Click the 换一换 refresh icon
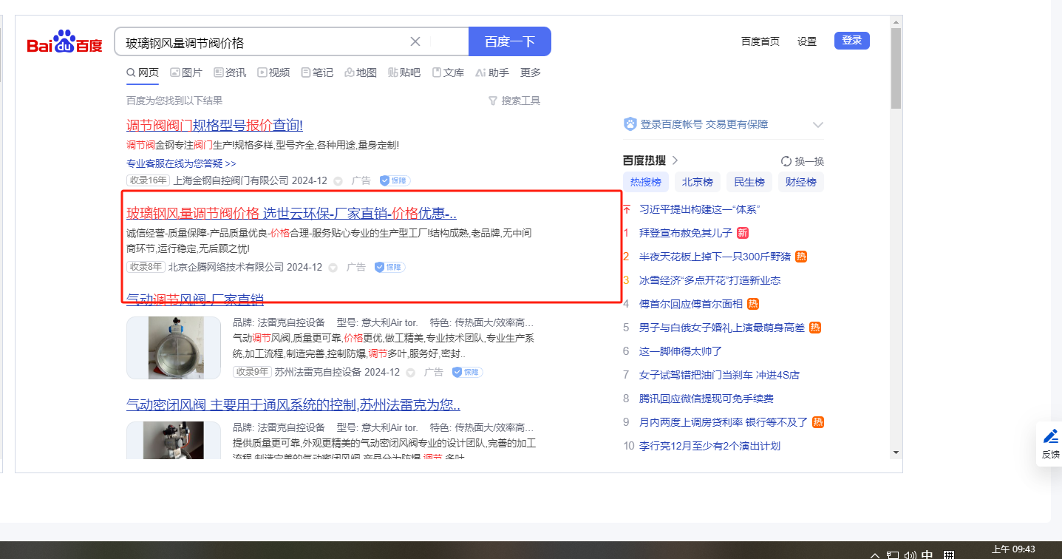This screenshot has height=559, width=1062. (x=786, y=161)
